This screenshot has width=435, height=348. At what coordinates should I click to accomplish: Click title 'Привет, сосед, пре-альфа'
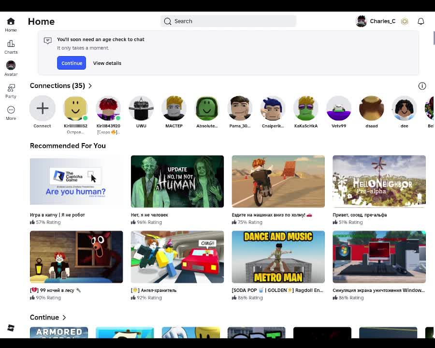360,215
